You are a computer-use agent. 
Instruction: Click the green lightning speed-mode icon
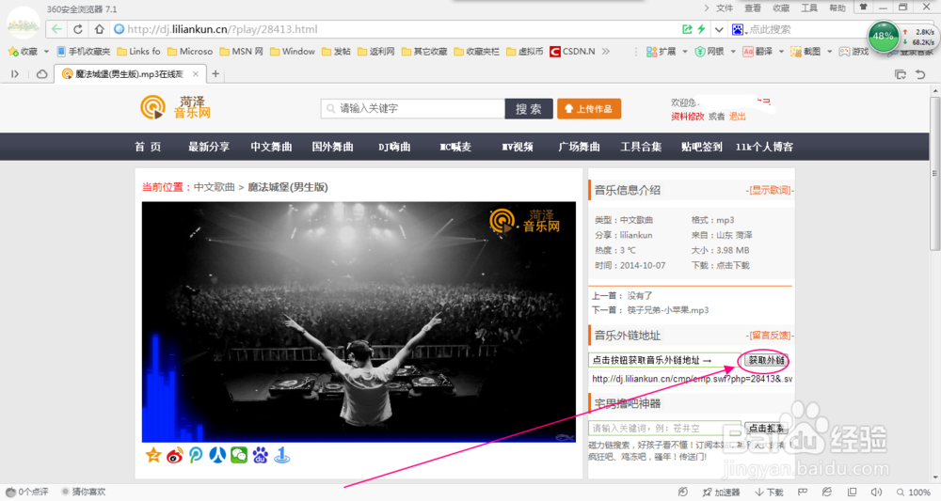pos(702,29)
